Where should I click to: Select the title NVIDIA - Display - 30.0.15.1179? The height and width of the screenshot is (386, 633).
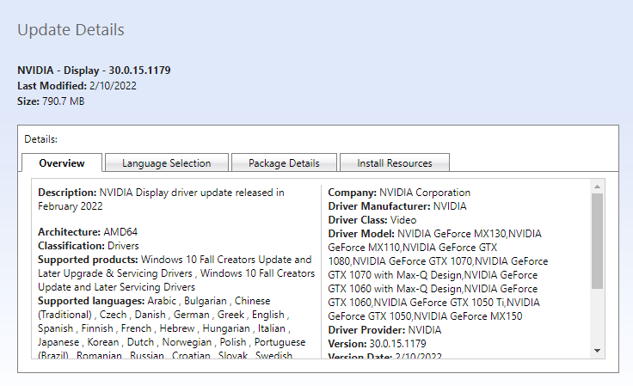(x=94, y=70)
